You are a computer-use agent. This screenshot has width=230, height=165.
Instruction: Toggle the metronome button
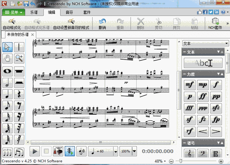click(x=69, y=151)
